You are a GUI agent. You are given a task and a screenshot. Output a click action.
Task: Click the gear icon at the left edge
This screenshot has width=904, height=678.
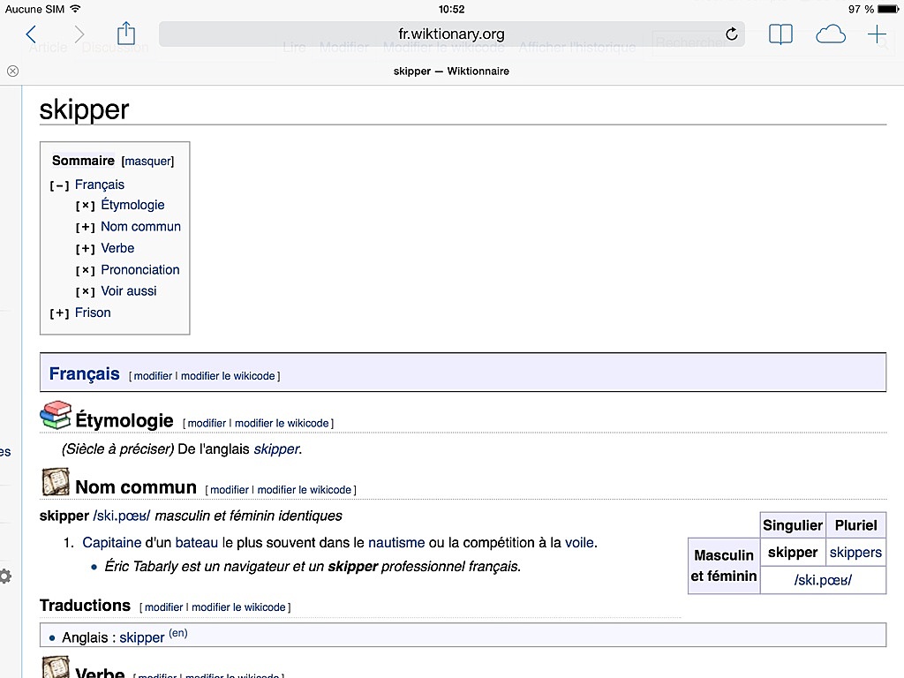[4, 576]
